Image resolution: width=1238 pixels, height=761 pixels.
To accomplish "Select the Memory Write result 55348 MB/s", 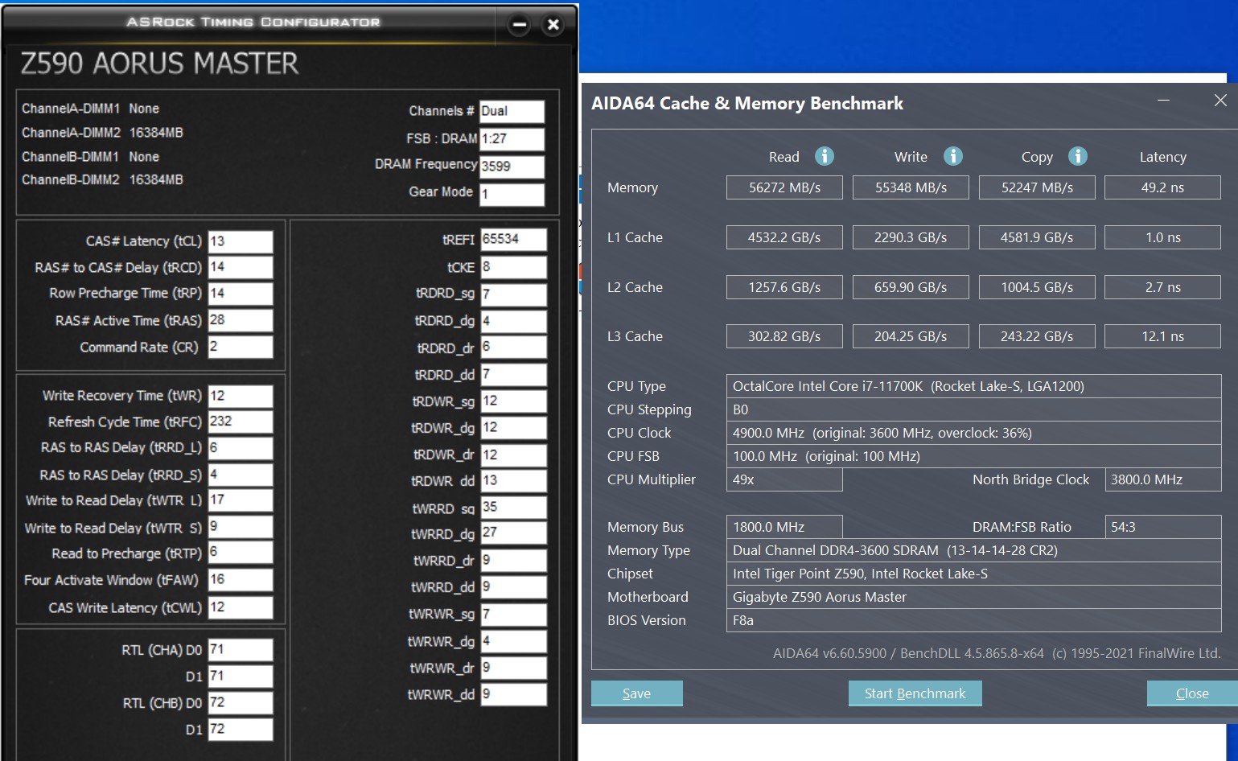I will (x=911, y=187).
